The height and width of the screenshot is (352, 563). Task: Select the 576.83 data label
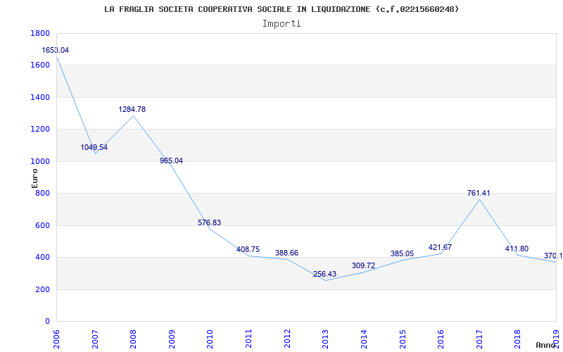pyautogui.click(x=209, y=222)
